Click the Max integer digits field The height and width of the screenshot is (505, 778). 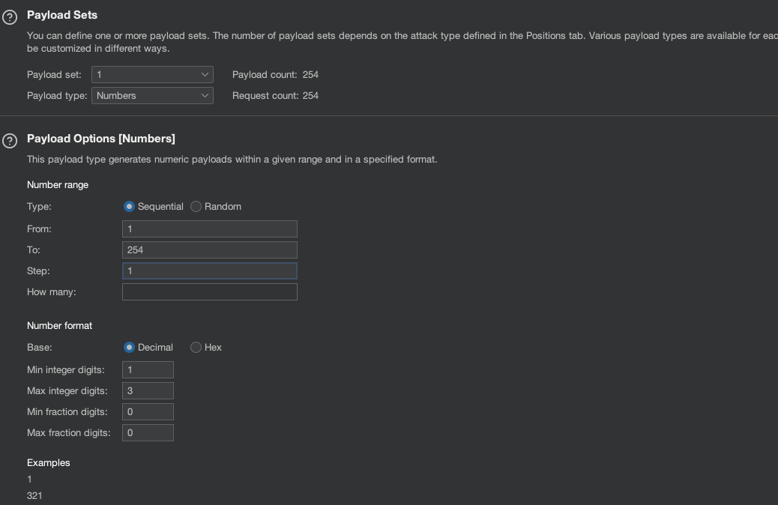(x=148, y=391)
